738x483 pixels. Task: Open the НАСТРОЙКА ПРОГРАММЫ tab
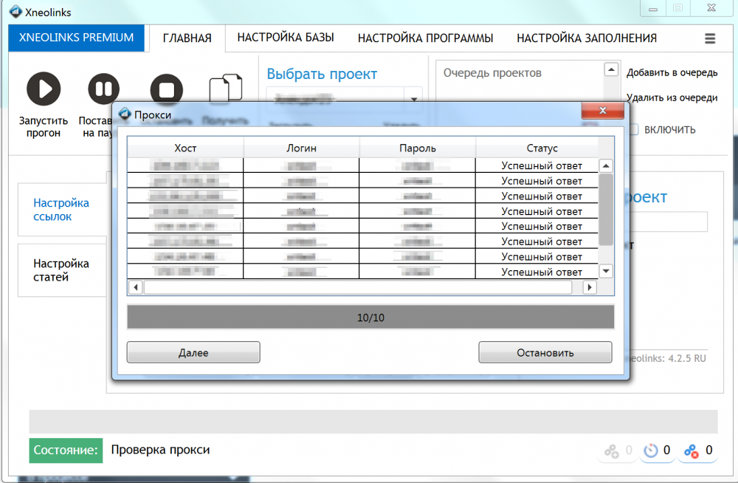tap(426, 38)
